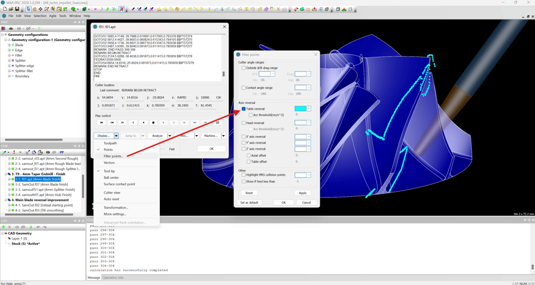Click the magnifier zoom tool icon
The width and height of the screenshot is (535, 285).
coord(46,9)
